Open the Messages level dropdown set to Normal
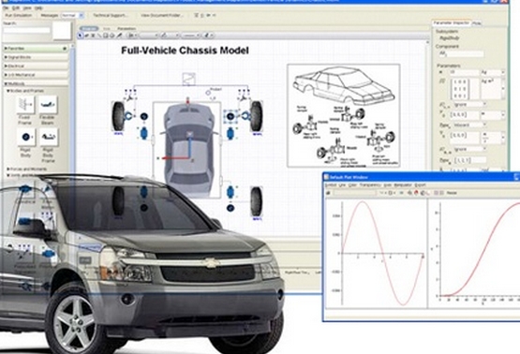This screenshot has width=520, height=354. click(73, 16)
